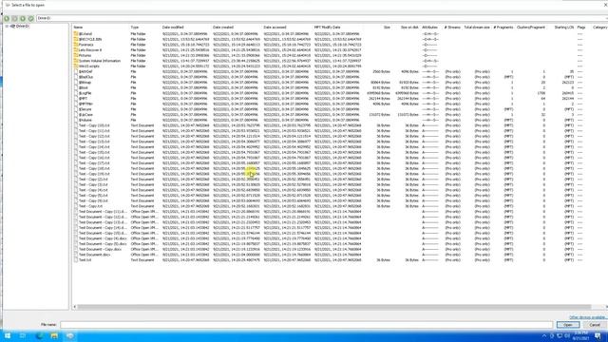608x342 pixels.
Task: Click the File name input field
Action: tap(306, 325)
